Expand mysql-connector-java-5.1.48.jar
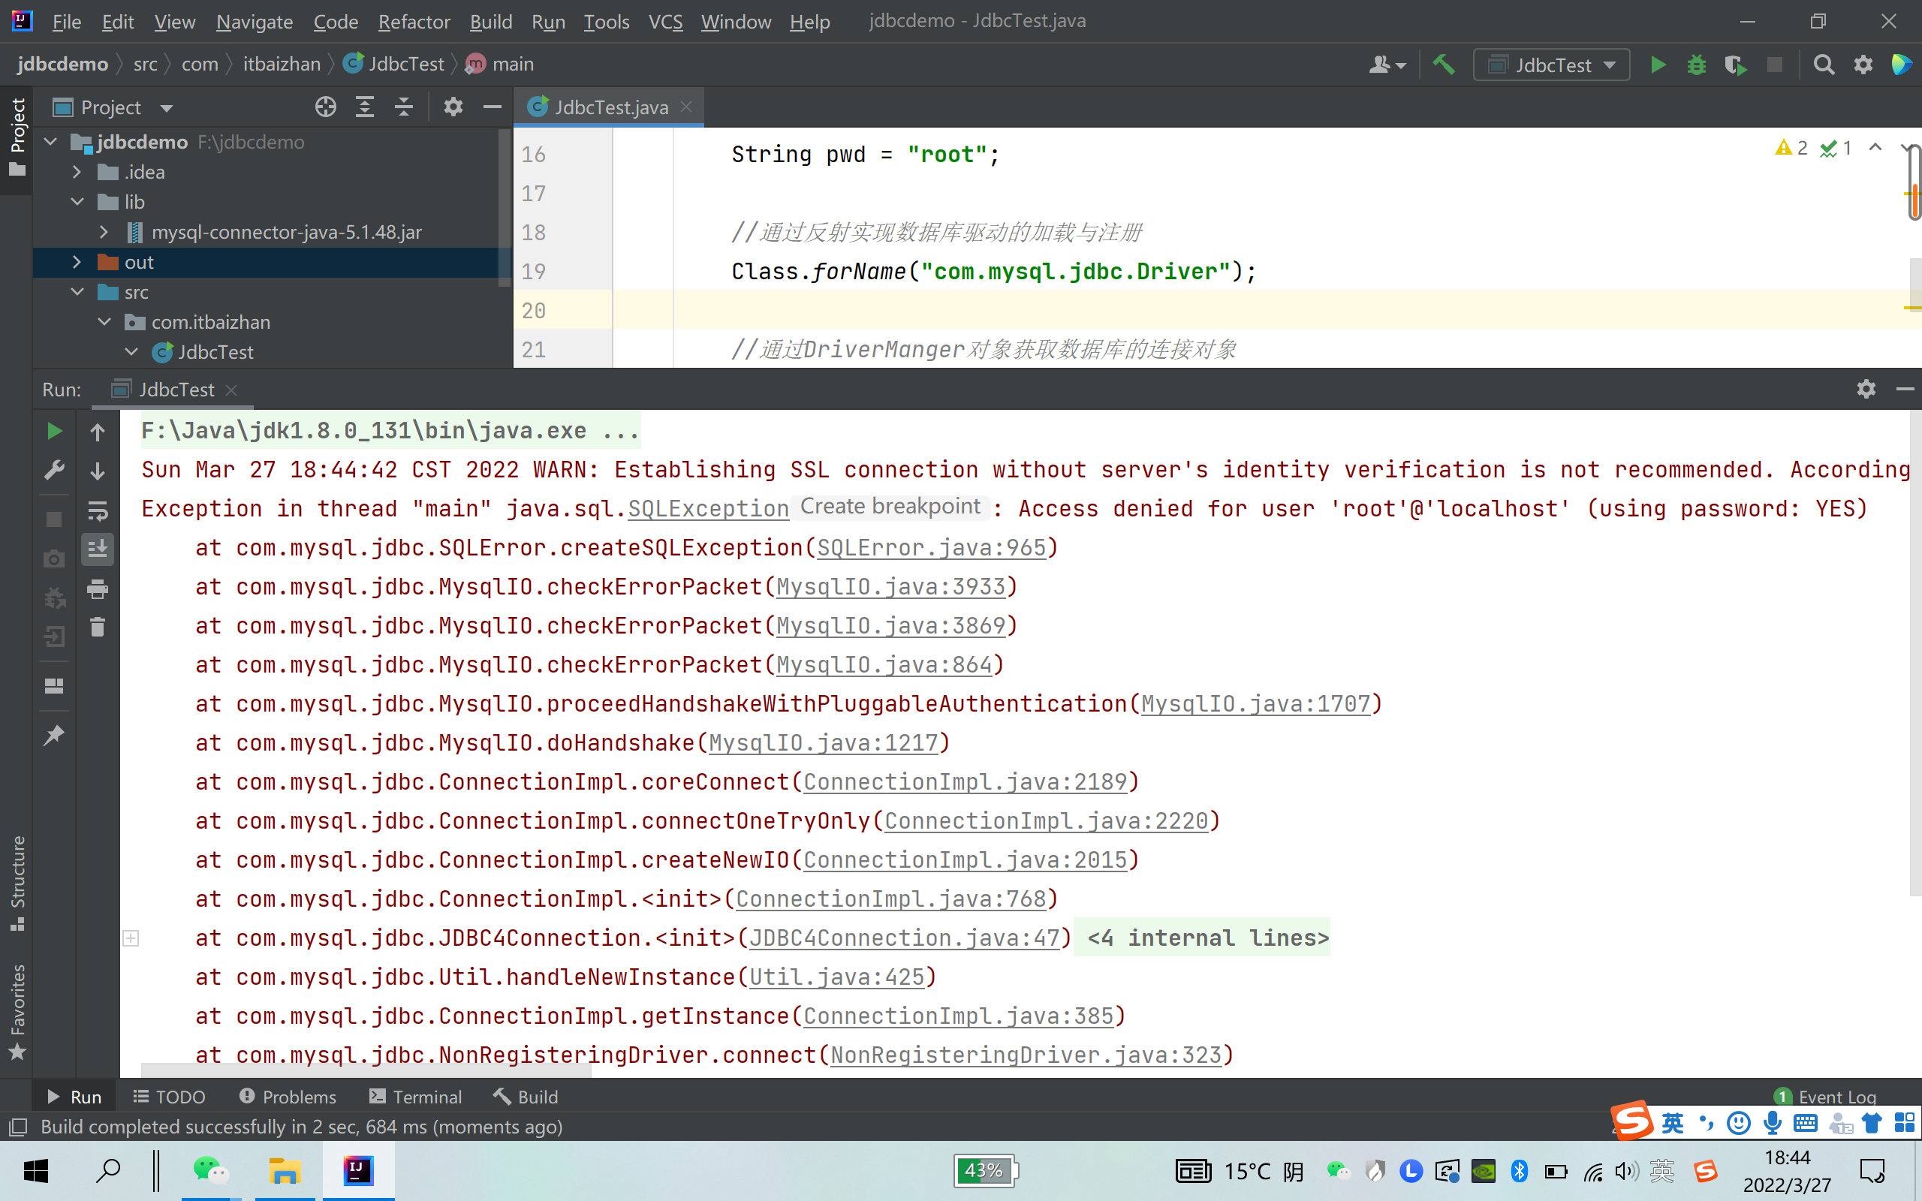Image resolution: width=1922 pixels, height=1201 pixels. (104, 232)
